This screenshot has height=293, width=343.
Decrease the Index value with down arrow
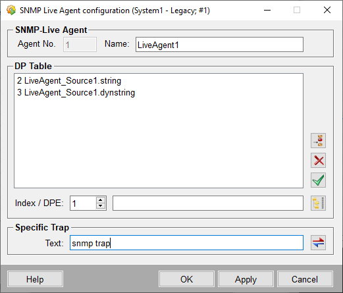point(100,206)
